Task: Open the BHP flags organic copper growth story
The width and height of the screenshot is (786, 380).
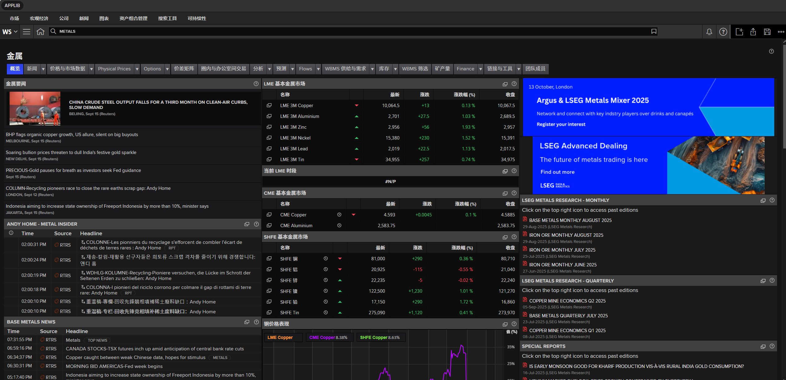Action: [72, 135]
